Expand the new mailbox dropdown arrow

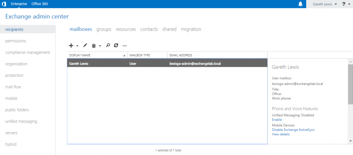(77, 46)
